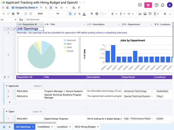Open the Grouped by Status view dropdown
The height and width of the screenshot is (130, 174).
click(25, 8)
